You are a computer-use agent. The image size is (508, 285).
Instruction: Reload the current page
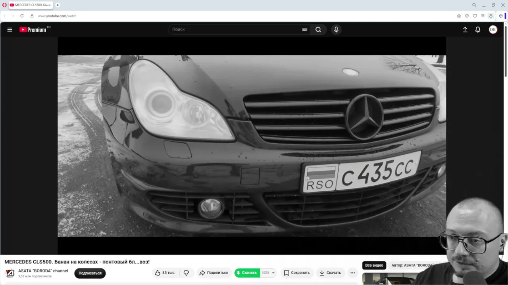pyautogui.click(x=22, y=16)
